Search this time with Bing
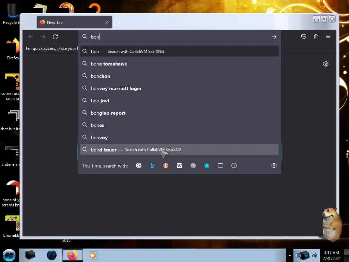Screen dimensions: 349x262 coord(152,165)
